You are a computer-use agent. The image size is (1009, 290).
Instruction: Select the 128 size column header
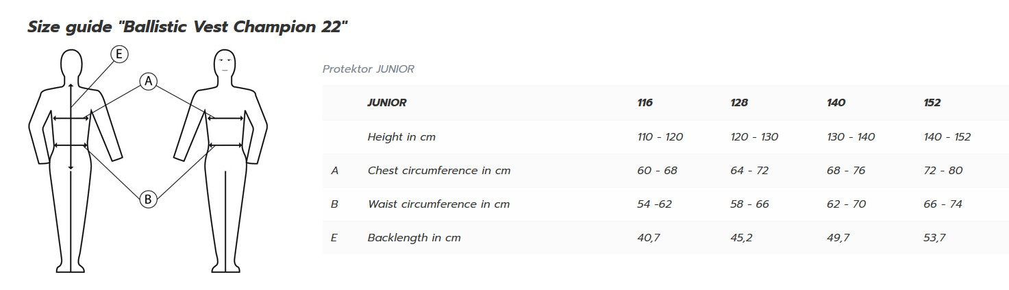pyautogui.click(x=739, y=103)
